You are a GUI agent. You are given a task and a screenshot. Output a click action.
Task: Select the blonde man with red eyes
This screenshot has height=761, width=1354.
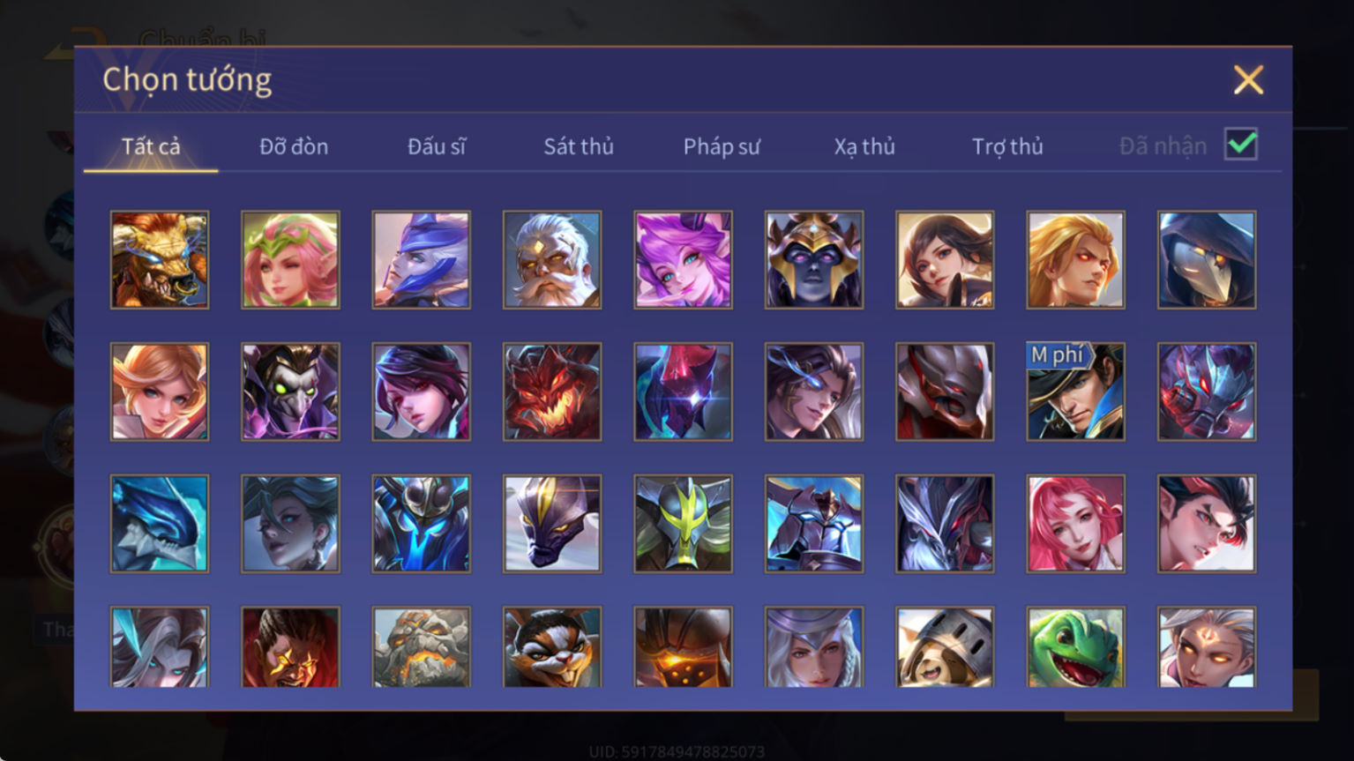pos(1075,260)
